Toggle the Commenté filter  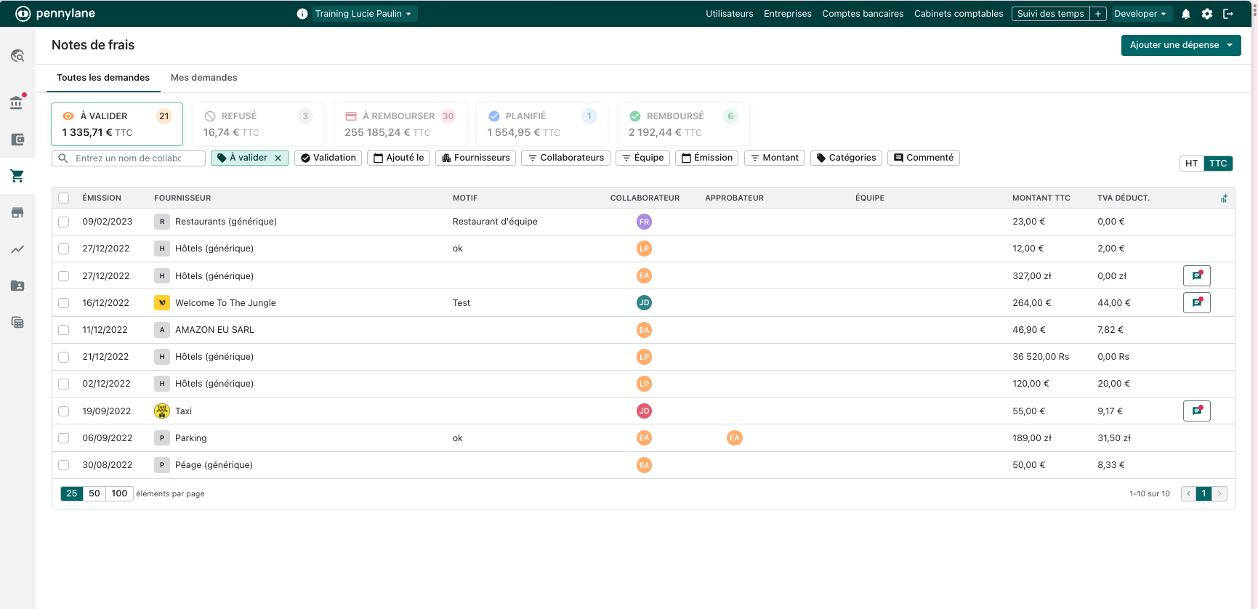click(x=924, y=158)
